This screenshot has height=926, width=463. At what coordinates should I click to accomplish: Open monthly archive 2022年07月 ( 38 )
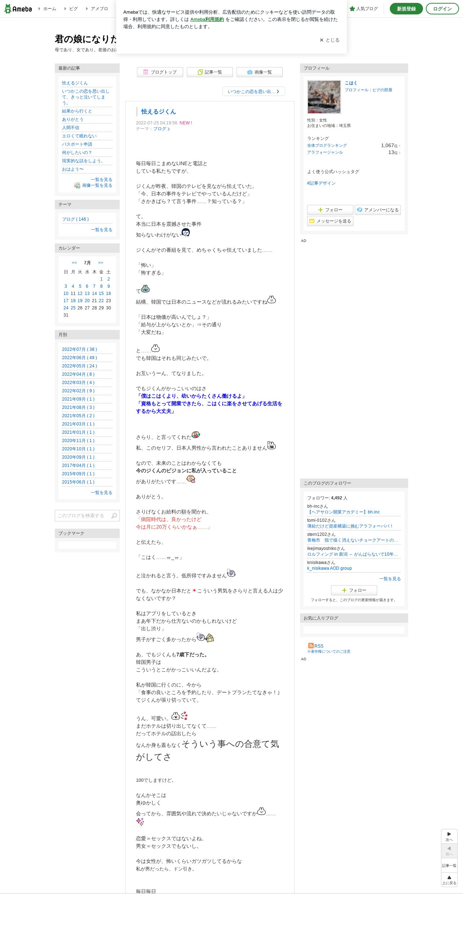pos(80,349)
